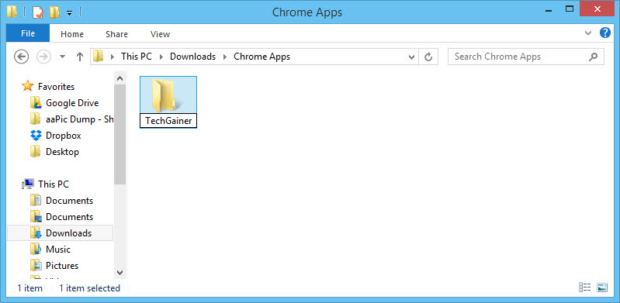Click Downloads in the address breadcrumb
Screen dimensions: 620x303
click(193, 57)
